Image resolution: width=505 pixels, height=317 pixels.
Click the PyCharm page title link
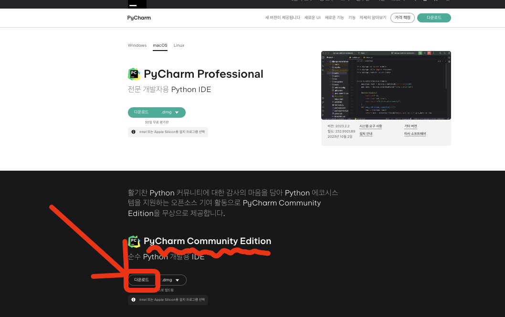click(x=139, y=18)
